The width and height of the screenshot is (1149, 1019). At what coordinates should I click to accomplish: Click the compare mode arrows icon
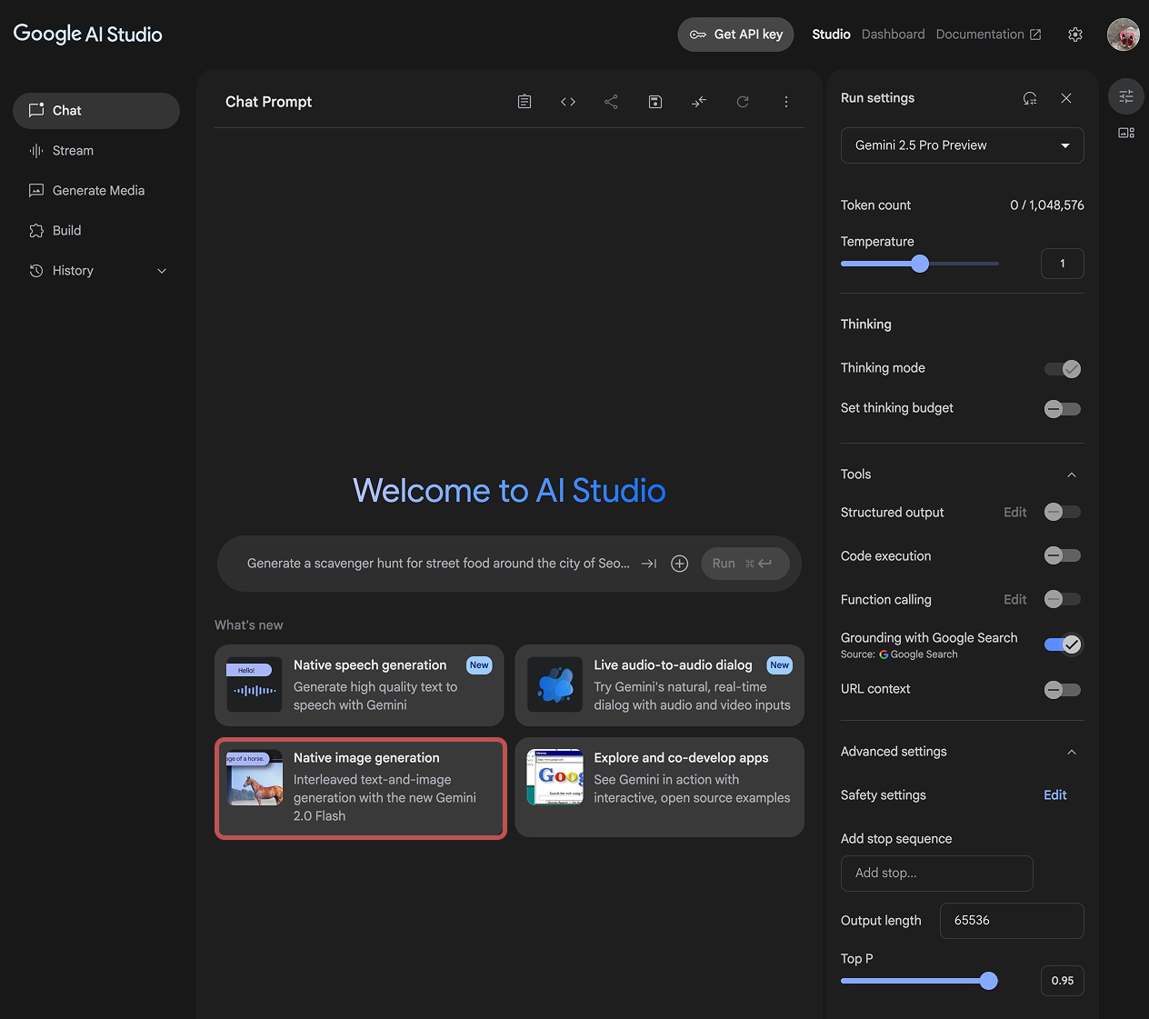[x=699, y=102]
